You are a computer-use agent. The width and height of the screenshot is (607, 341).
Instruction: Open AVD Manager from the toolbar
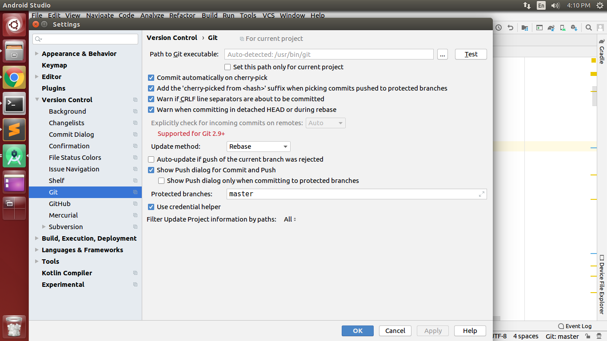[563, 28]
